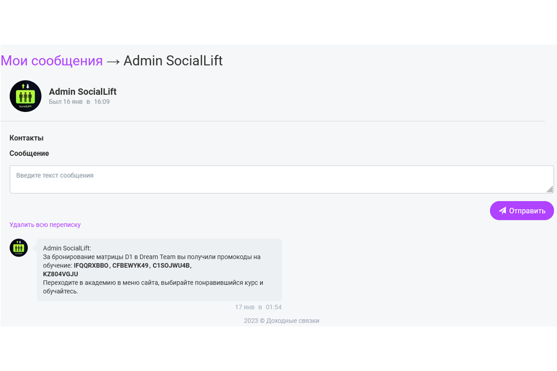Click the footer '2023 © Доходные связки'
Screen dimensions: 557x371
(x=282, y=320)
